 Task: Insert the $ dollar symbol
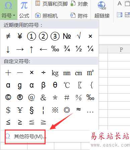[8, 110]
